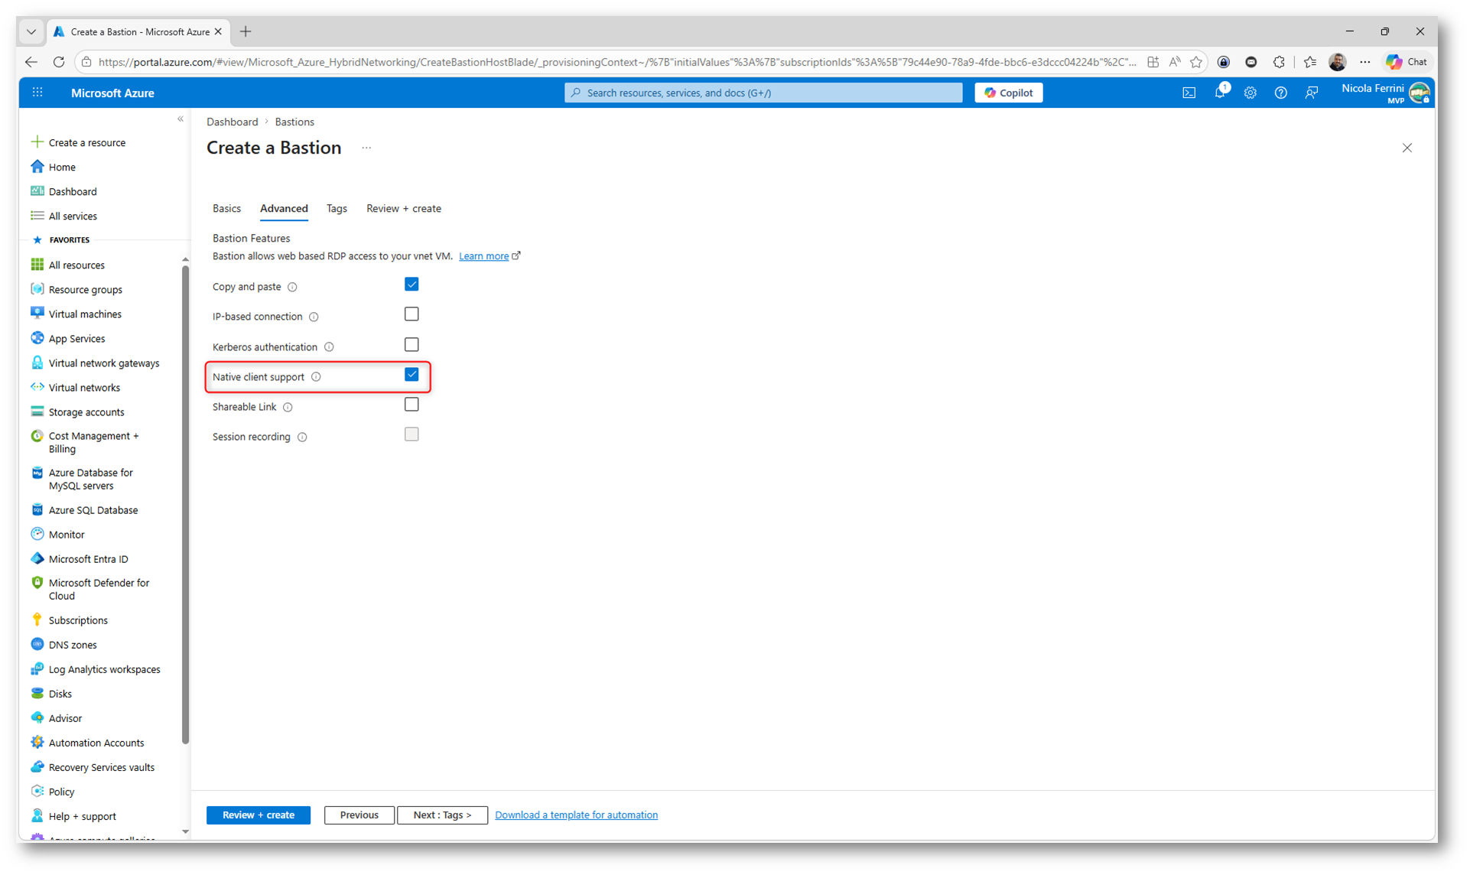
Task: Open Download a template for automation link
Action: [576, 815]
